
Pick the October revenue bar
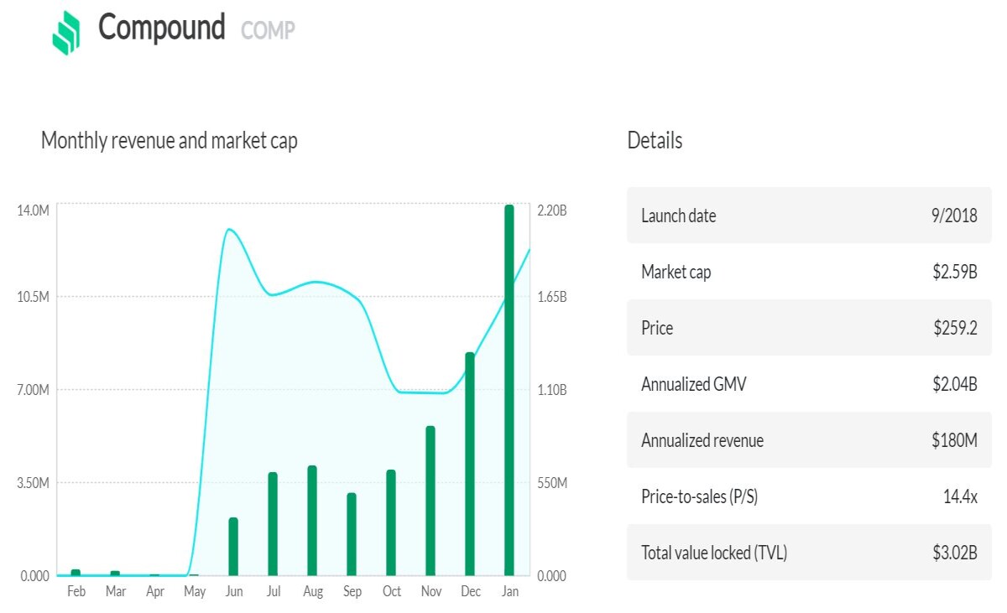391,522
